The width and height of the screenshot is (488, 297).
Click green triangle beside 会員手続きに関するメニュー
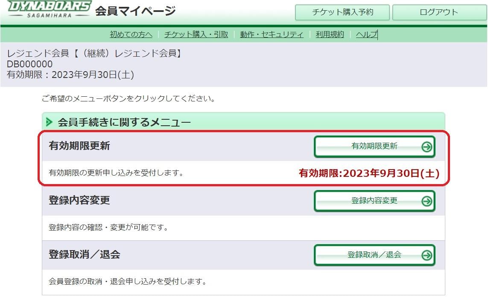[x=50, y=123]
